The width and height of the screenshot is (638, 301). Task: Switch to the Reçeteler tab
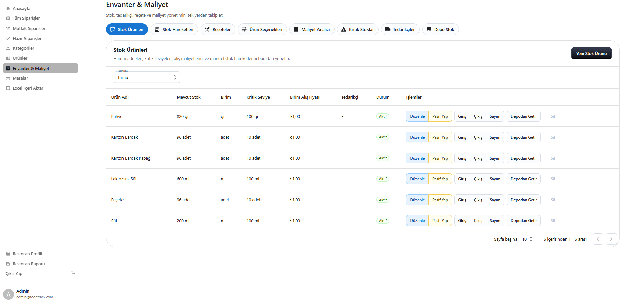coord(218,29)
